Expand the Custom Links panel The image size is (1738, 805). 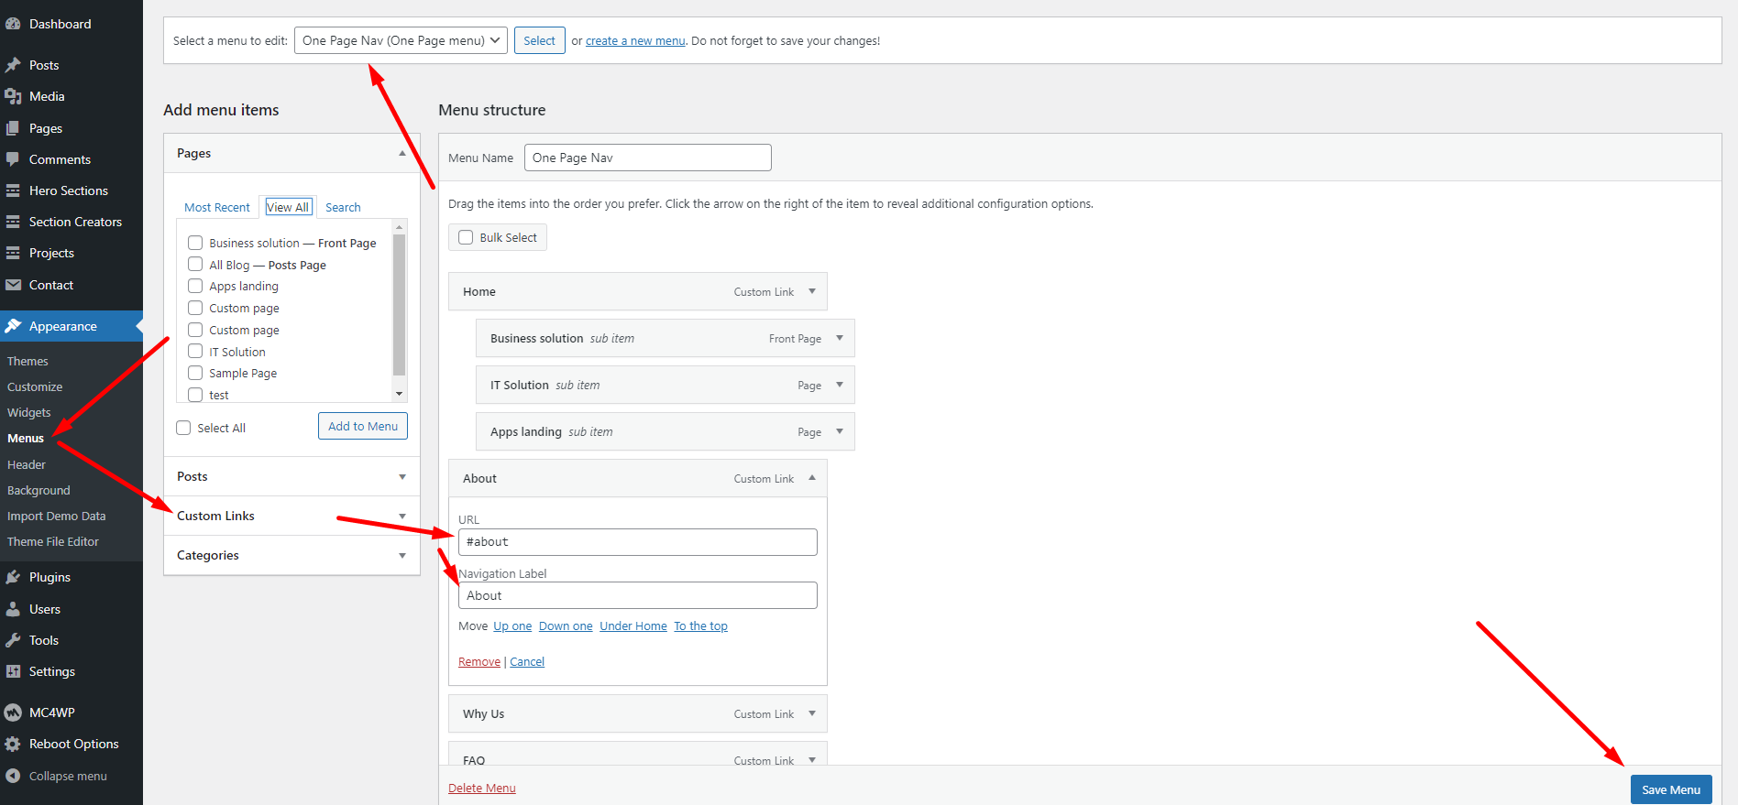pyautogui.click(x=401, y=517)
